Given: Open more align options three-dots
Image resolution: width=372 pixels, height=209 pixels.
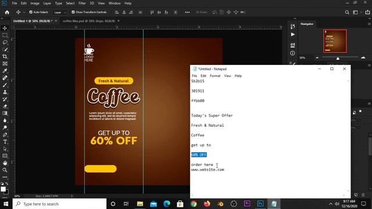Looking at the screenshot, I should click(x=187, y=12).
